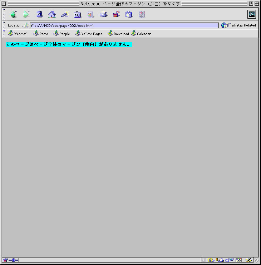261x265 pixels.
Task: Open the Download bookmark
Action: (x=118, y=33)
